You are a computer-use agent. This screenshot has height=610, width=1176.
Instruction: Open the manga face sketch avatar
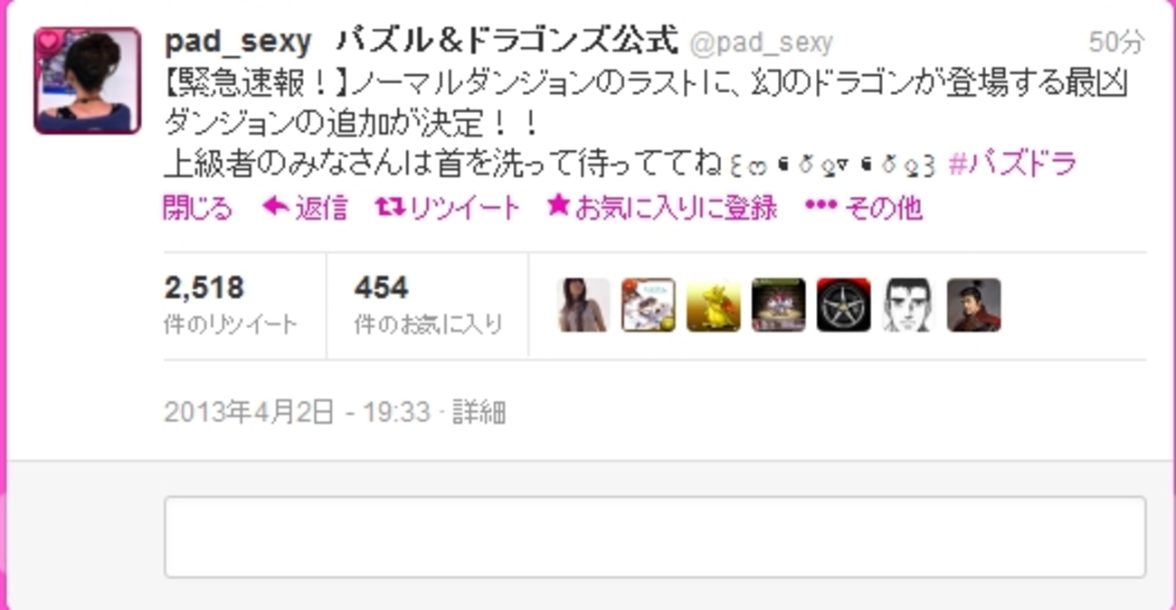click(908, 305)
